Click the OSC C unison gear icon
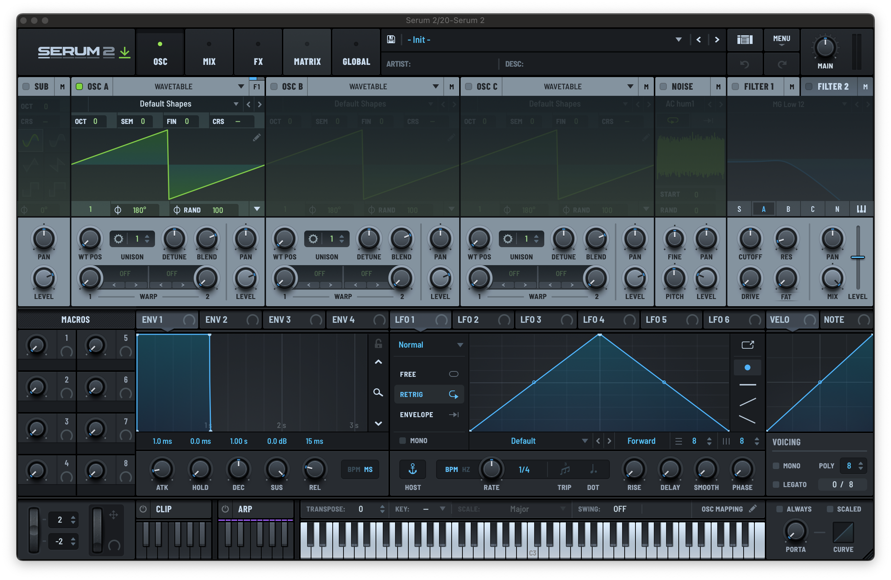This screenshot has height=580, width=891. pyautogui.click(x=507, y=239)
